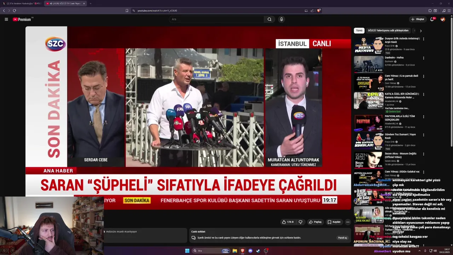Reload the page with refresh icon

tap(15, 11)
